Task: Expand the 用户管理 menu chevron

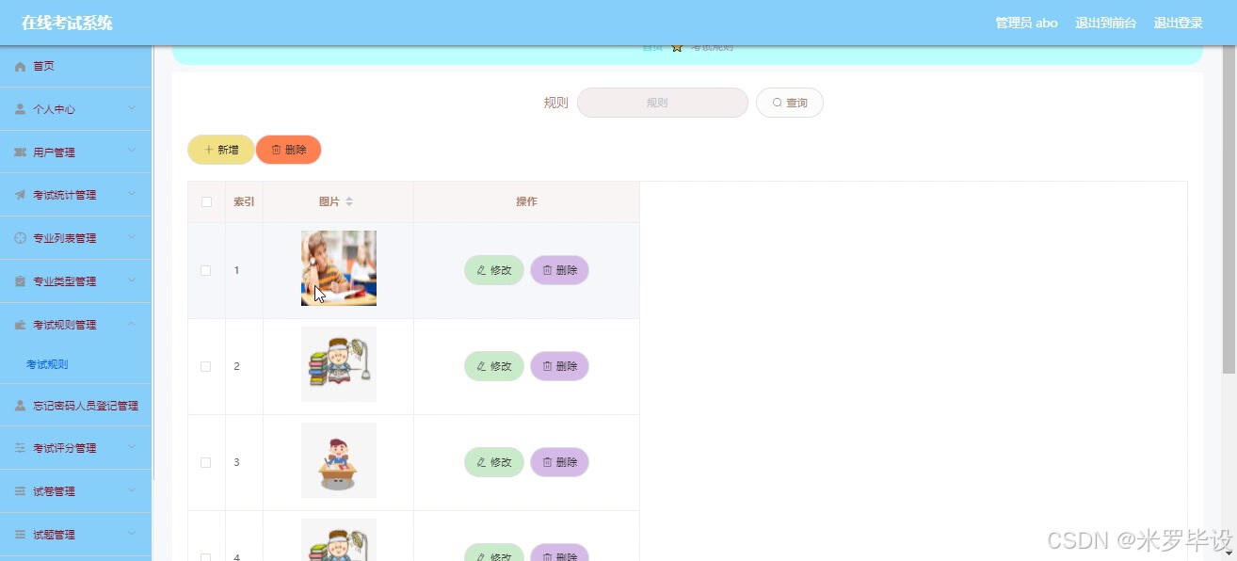Action: [x=132, y=152]
